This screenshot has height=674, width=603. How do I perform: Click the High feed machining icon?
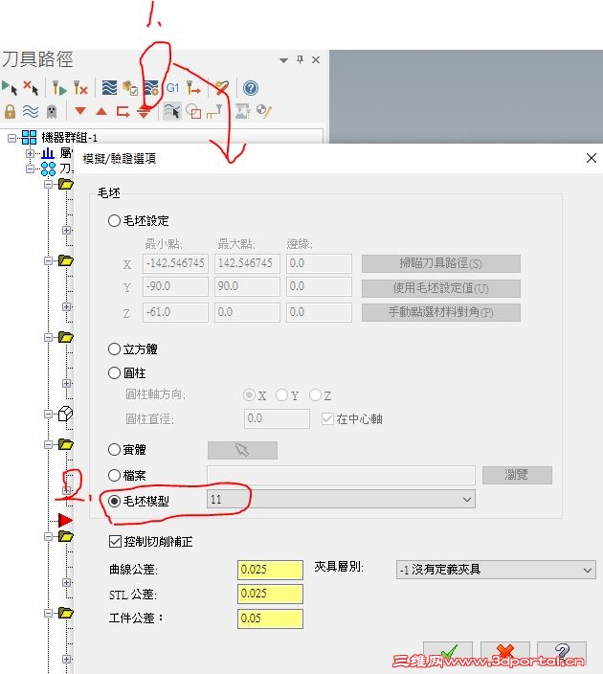pyautogui.click(x=193, y=88)
